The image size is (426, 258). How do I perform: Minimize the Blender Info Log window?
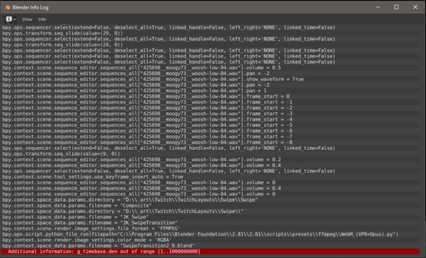[378, 7]
